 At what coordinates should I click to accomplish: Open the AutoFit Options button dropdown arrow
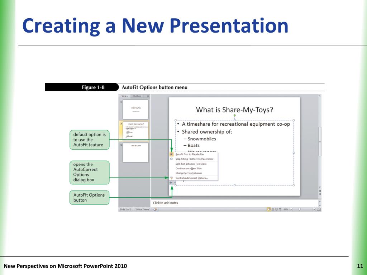175,183
